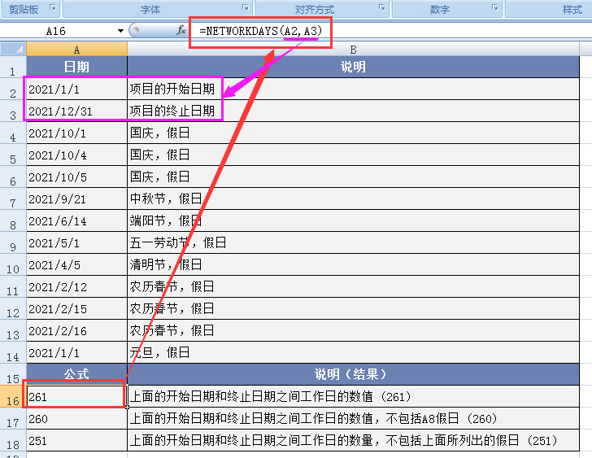Click description cell ending with （251）
This screenshot has width=592, height=458.
coord(353,440)
